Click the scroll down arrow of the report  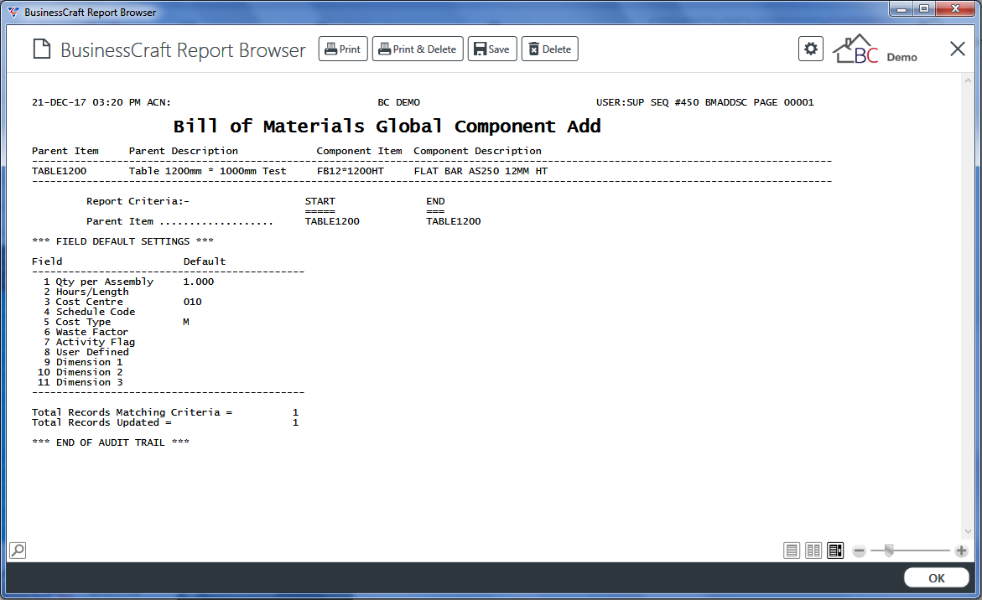click(x=969, y=531)
